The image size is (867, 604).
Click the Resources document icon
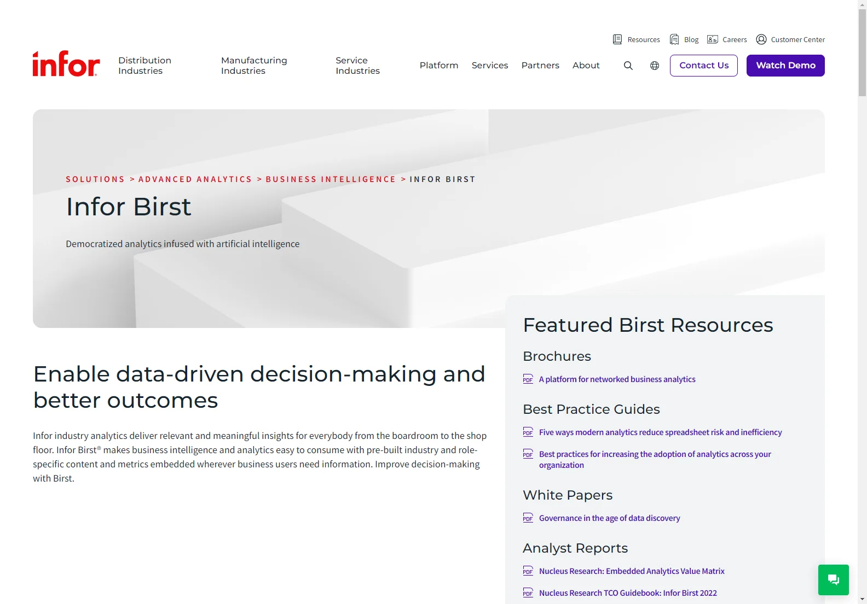point(617,39)
